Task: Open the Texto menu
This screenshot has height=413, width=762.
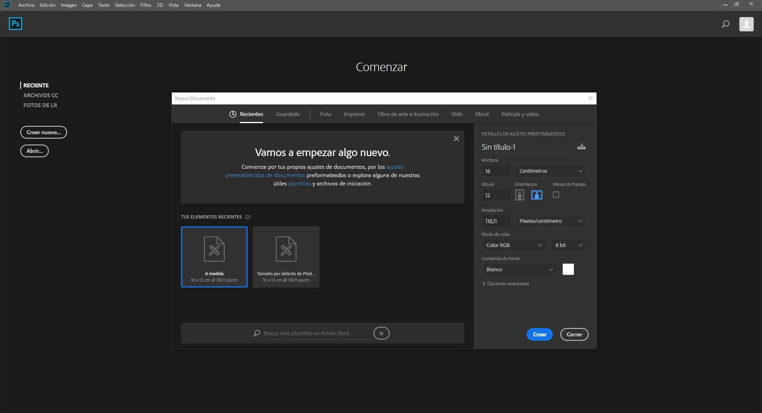Action: [x=104, y=5]
